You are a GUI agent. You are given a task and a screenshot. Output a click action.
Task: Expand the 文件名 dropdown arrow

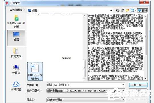click(x=123, y=85)
